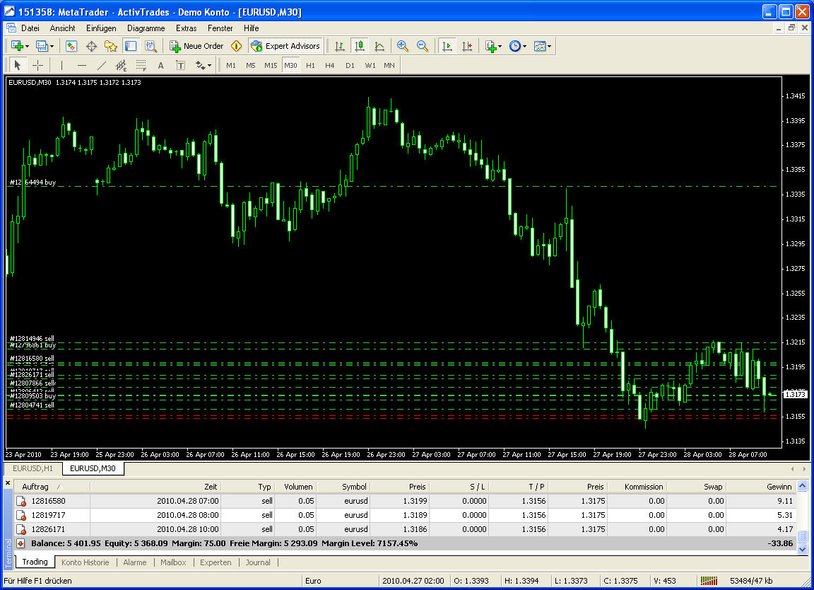Switch to the H1 timeframe
Image resolution: width=814 pixels, height=590 pixels.
pos(310,64)
